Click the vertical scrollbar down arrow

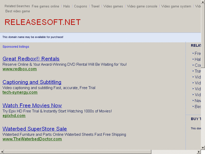(203, 148)
